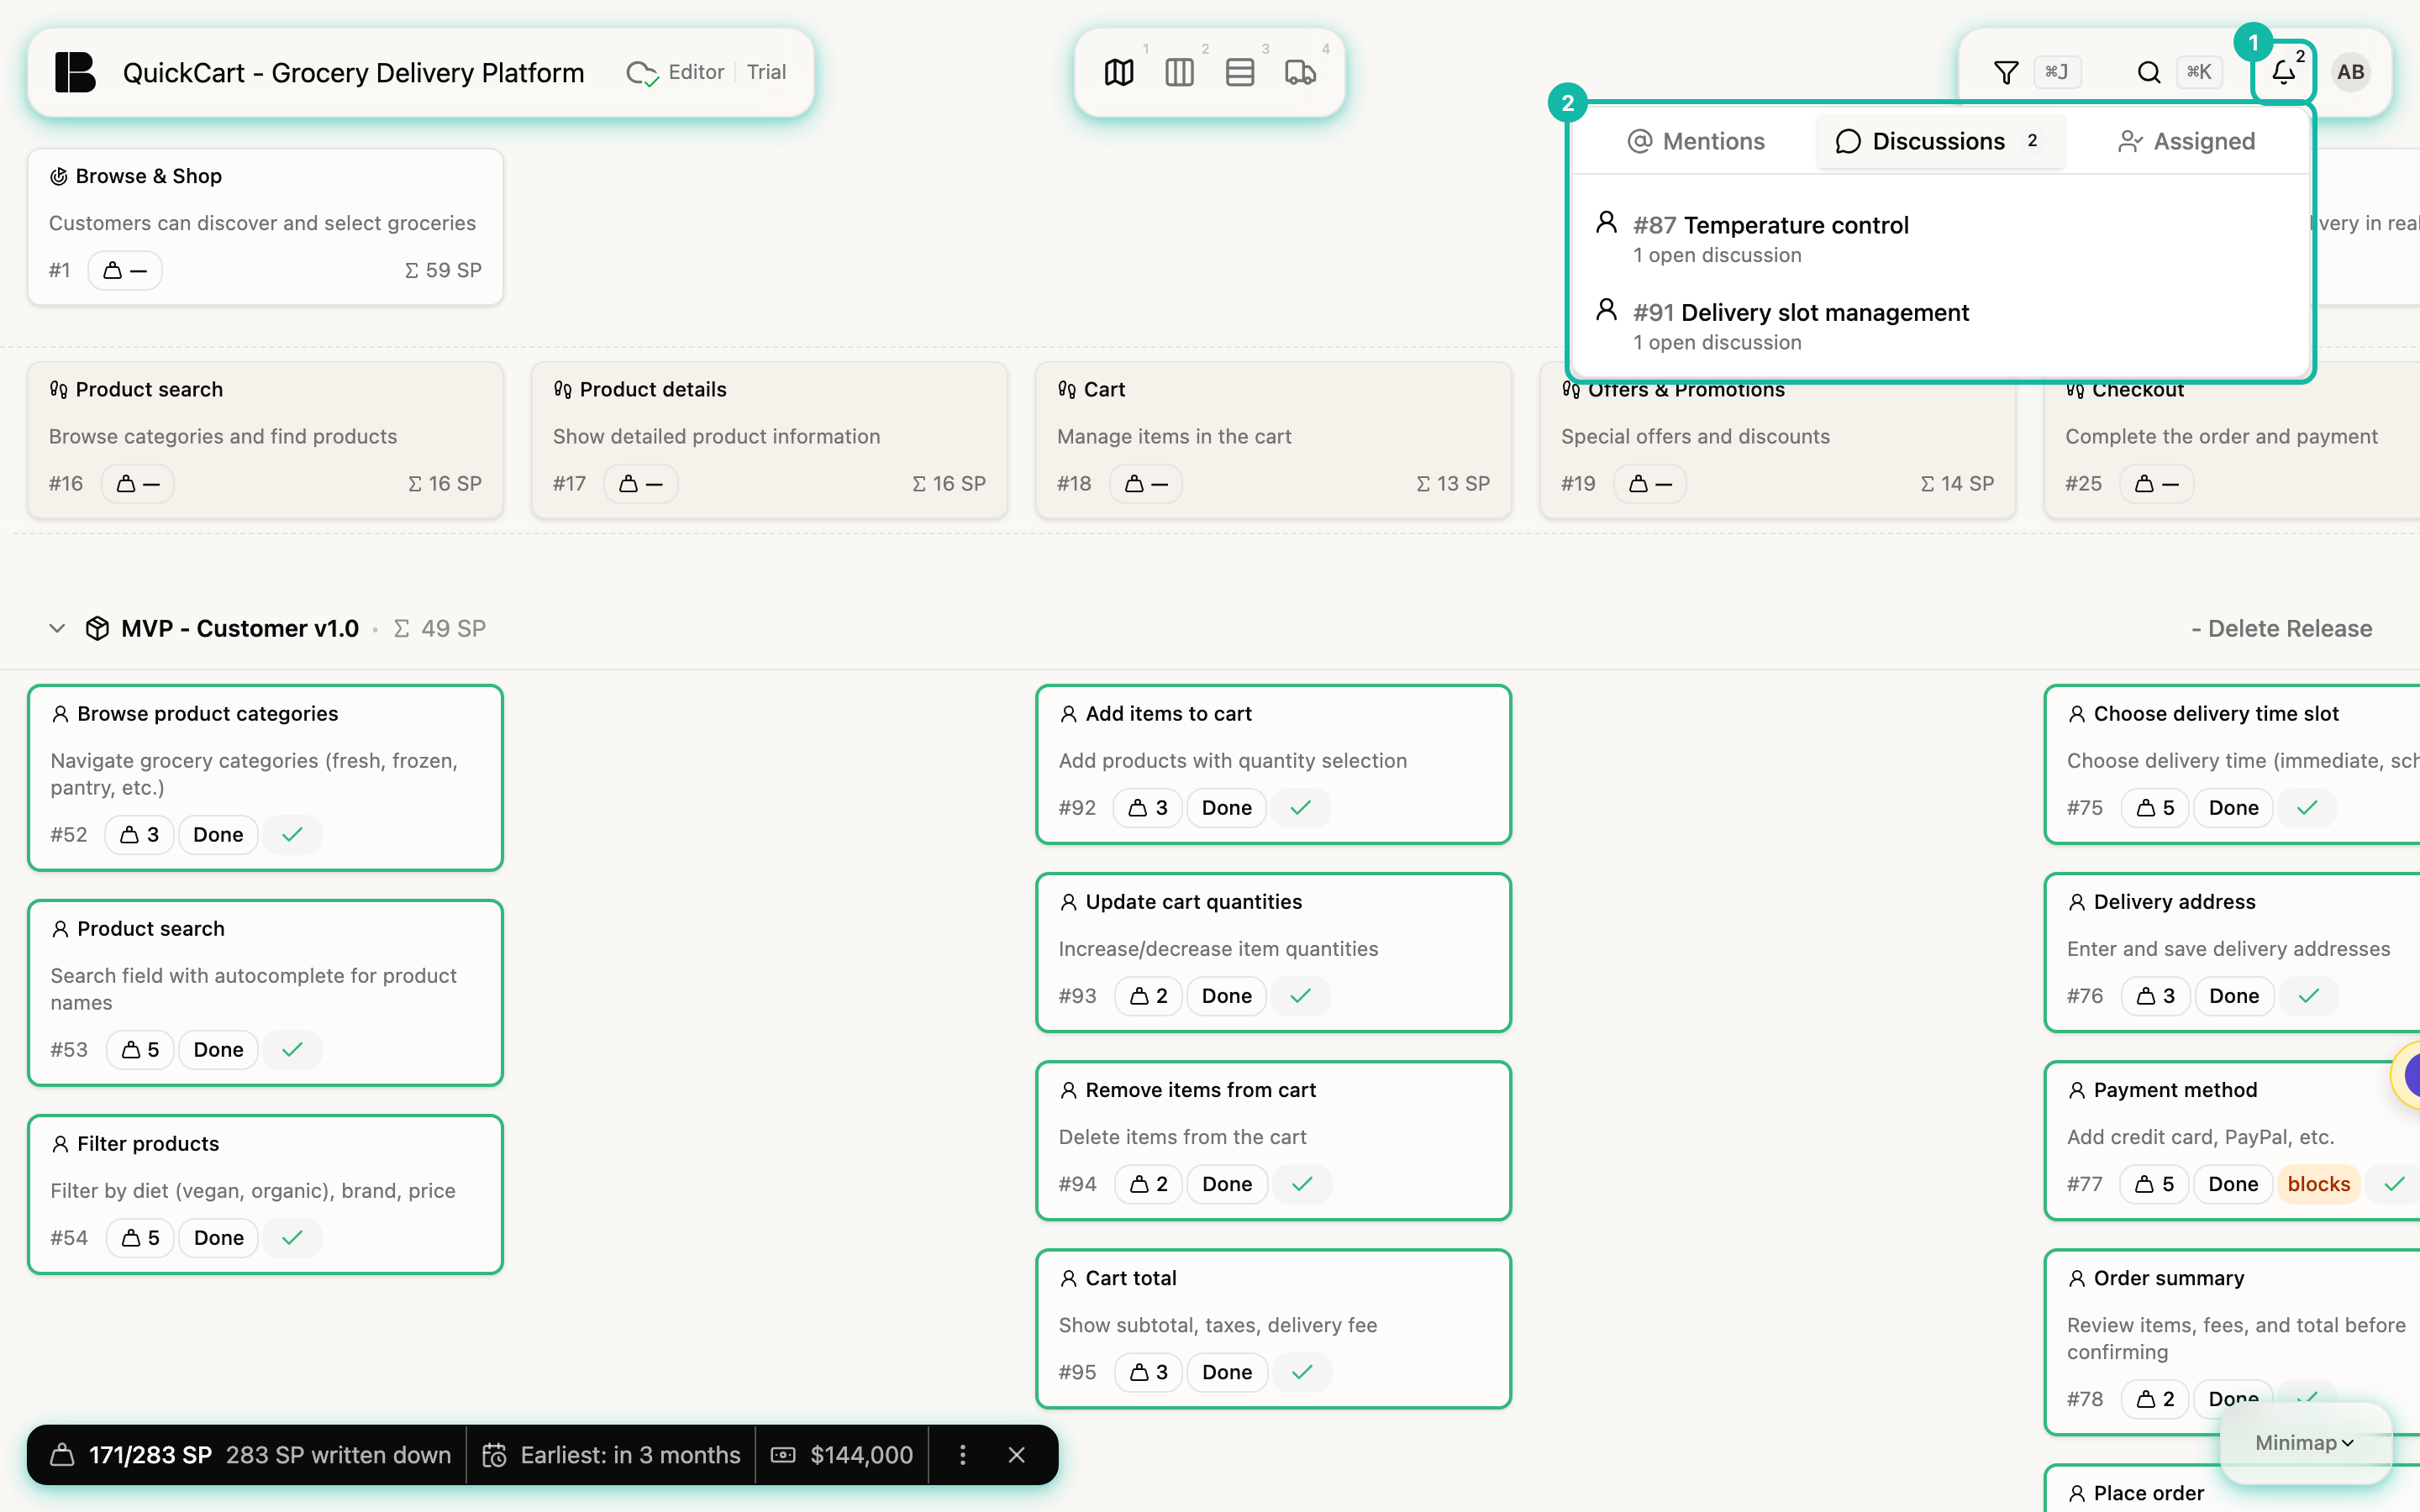
Task: Toggle checkmark on Remove items from cart
Action: click(1301, 1184)
